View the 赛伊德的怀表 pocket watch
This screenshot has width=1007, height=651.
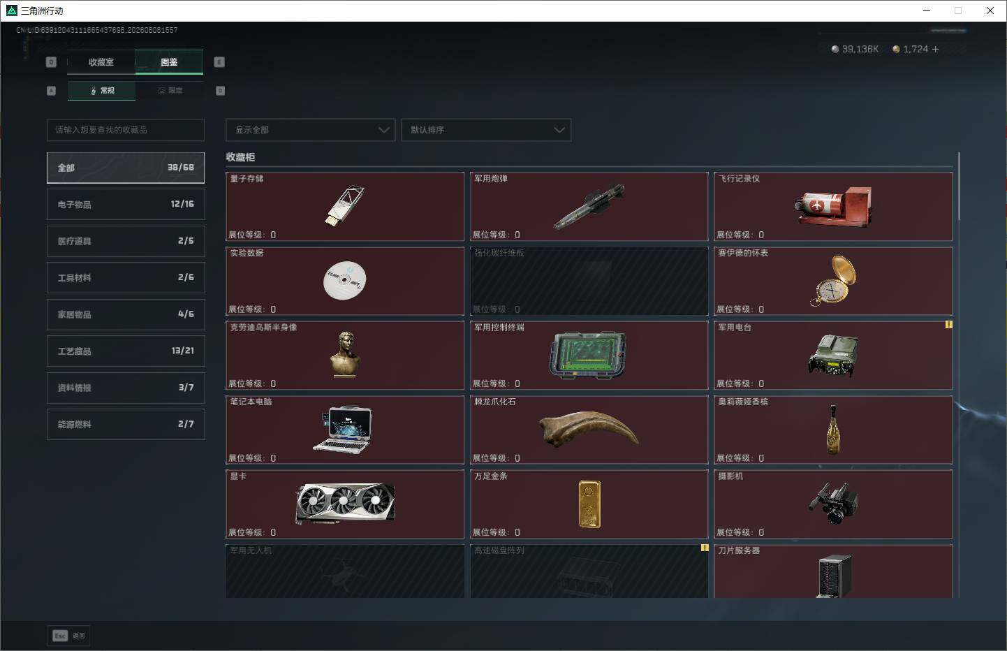click(833, 281)
